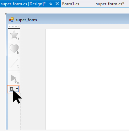This screenshot has width=129, height=131.
Task: Select the super_form.cs [Design]* tab
Action: click(23, 4)
